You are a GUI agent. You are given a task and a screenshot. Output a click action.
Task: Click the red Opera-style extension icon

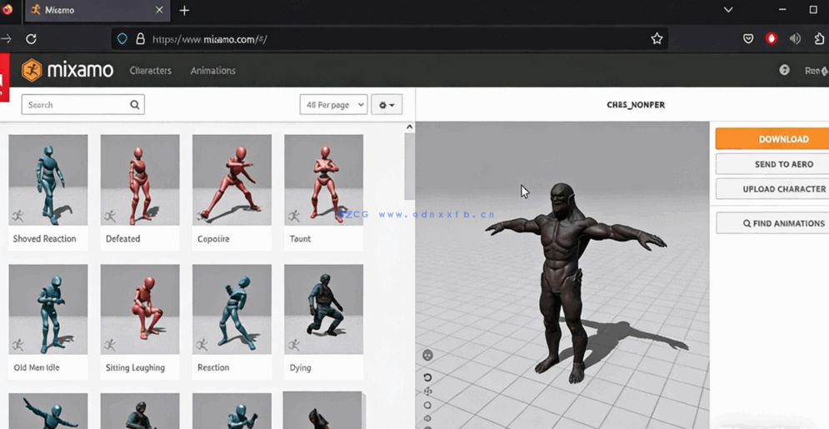click(772, 38)
